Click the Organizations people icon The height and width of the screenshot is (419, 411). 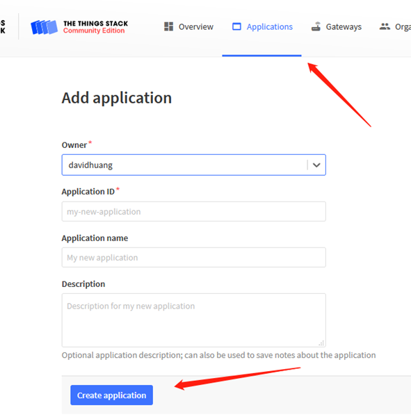coord(385,26)
